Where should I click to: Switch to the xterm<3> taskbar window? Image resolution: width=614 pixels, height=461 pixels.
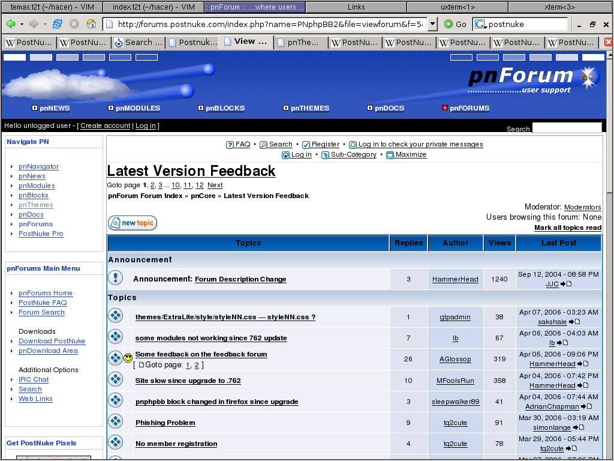point(560,7)
